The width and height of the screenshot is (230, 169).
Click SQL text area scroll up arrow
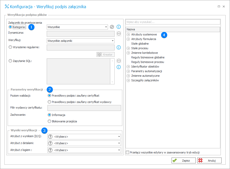[112, 60]
